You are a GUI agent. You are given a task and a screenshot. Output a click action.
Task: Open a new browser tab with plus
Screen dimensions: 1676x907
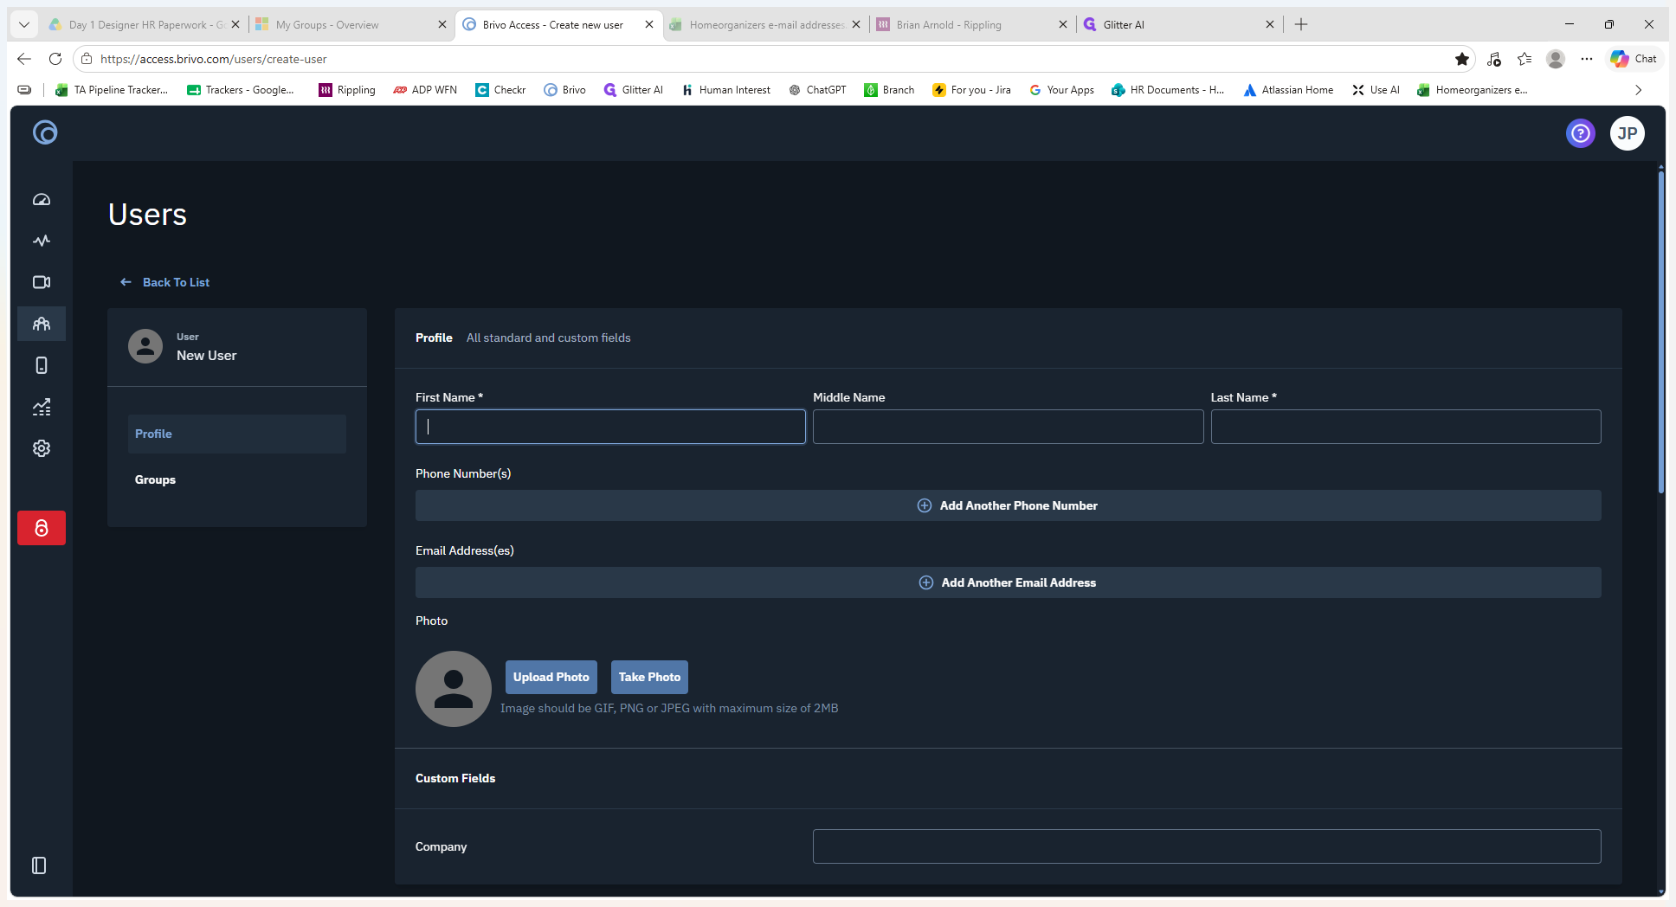click(1301, 24)
